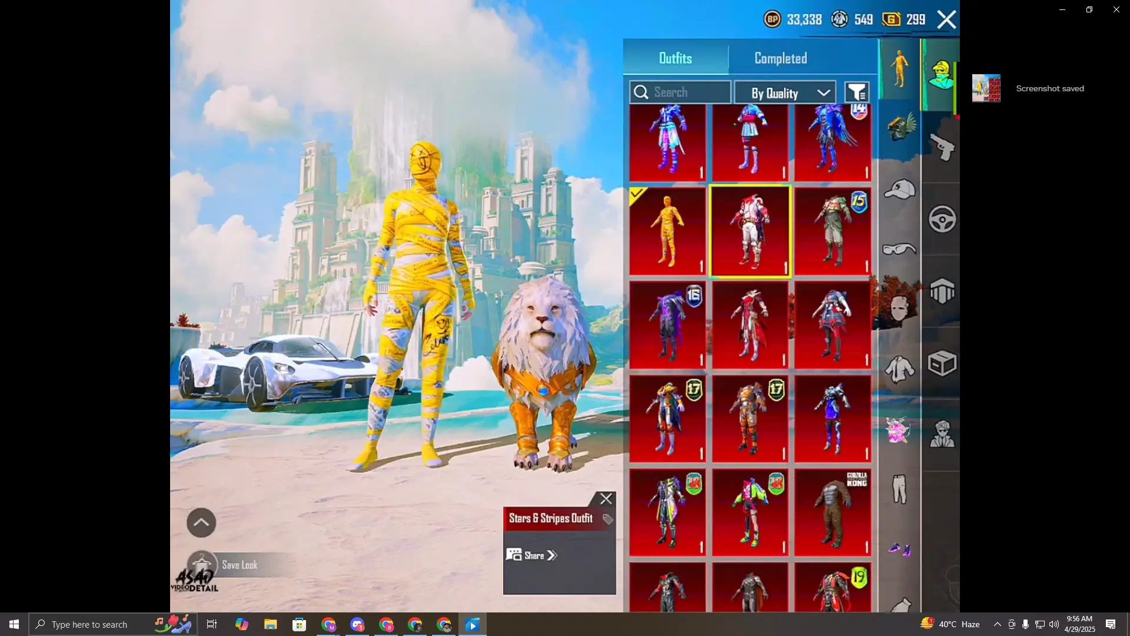The width and height of the screenshot is (1130, 636).
Task: Select the Godzilla Kong gorilla outfit thumbnail
Action: point(832,512)
